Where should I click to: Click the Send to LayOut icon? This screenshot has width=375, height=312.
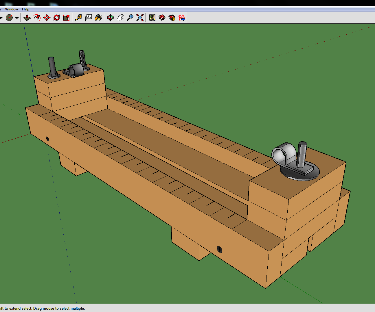(x=182, y=18)
